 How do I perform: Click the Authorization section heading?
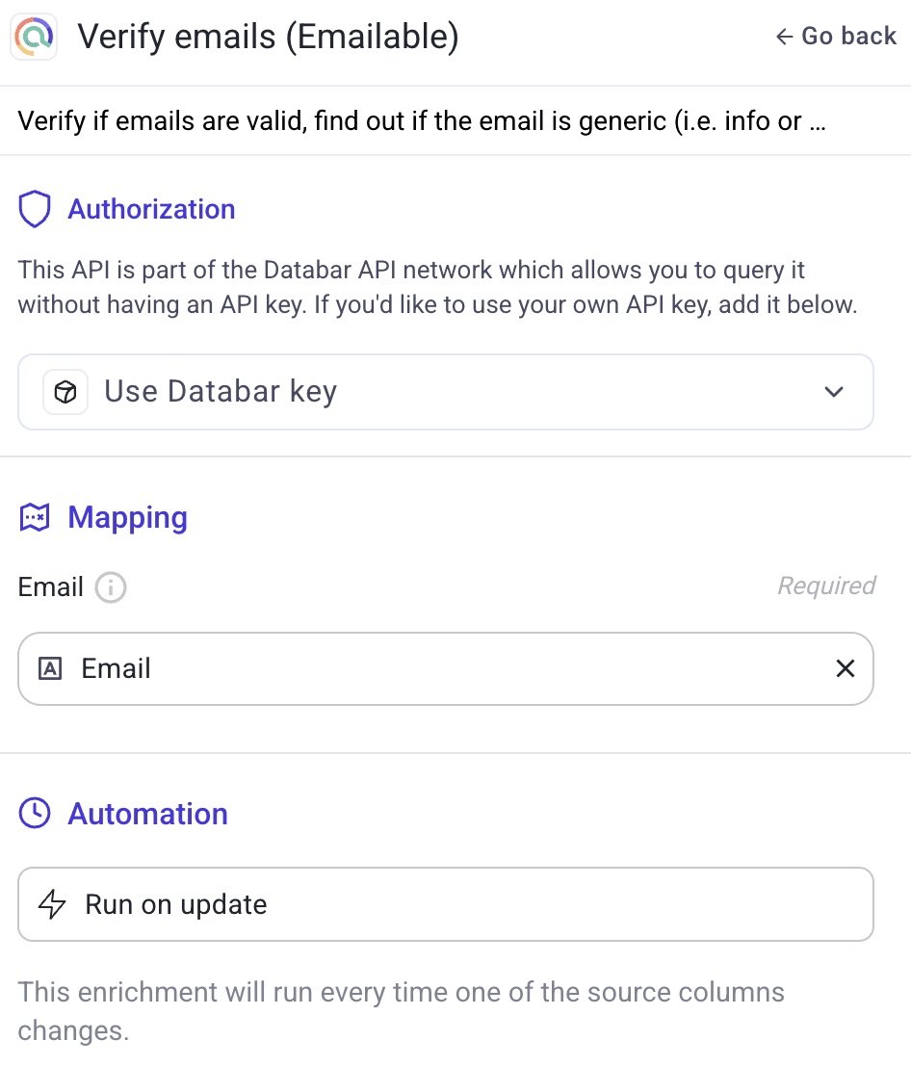pos(151,209)
